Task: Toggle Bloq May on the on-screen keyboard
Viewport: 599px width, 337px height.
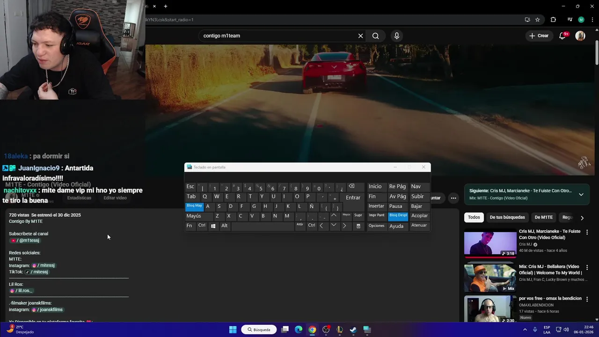Action: click(194, 206)
